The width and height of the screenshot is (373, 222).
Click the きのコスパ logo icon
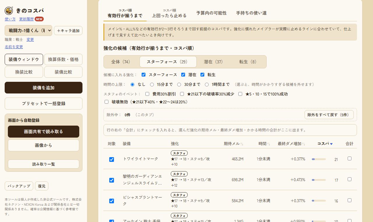[9, 11]
